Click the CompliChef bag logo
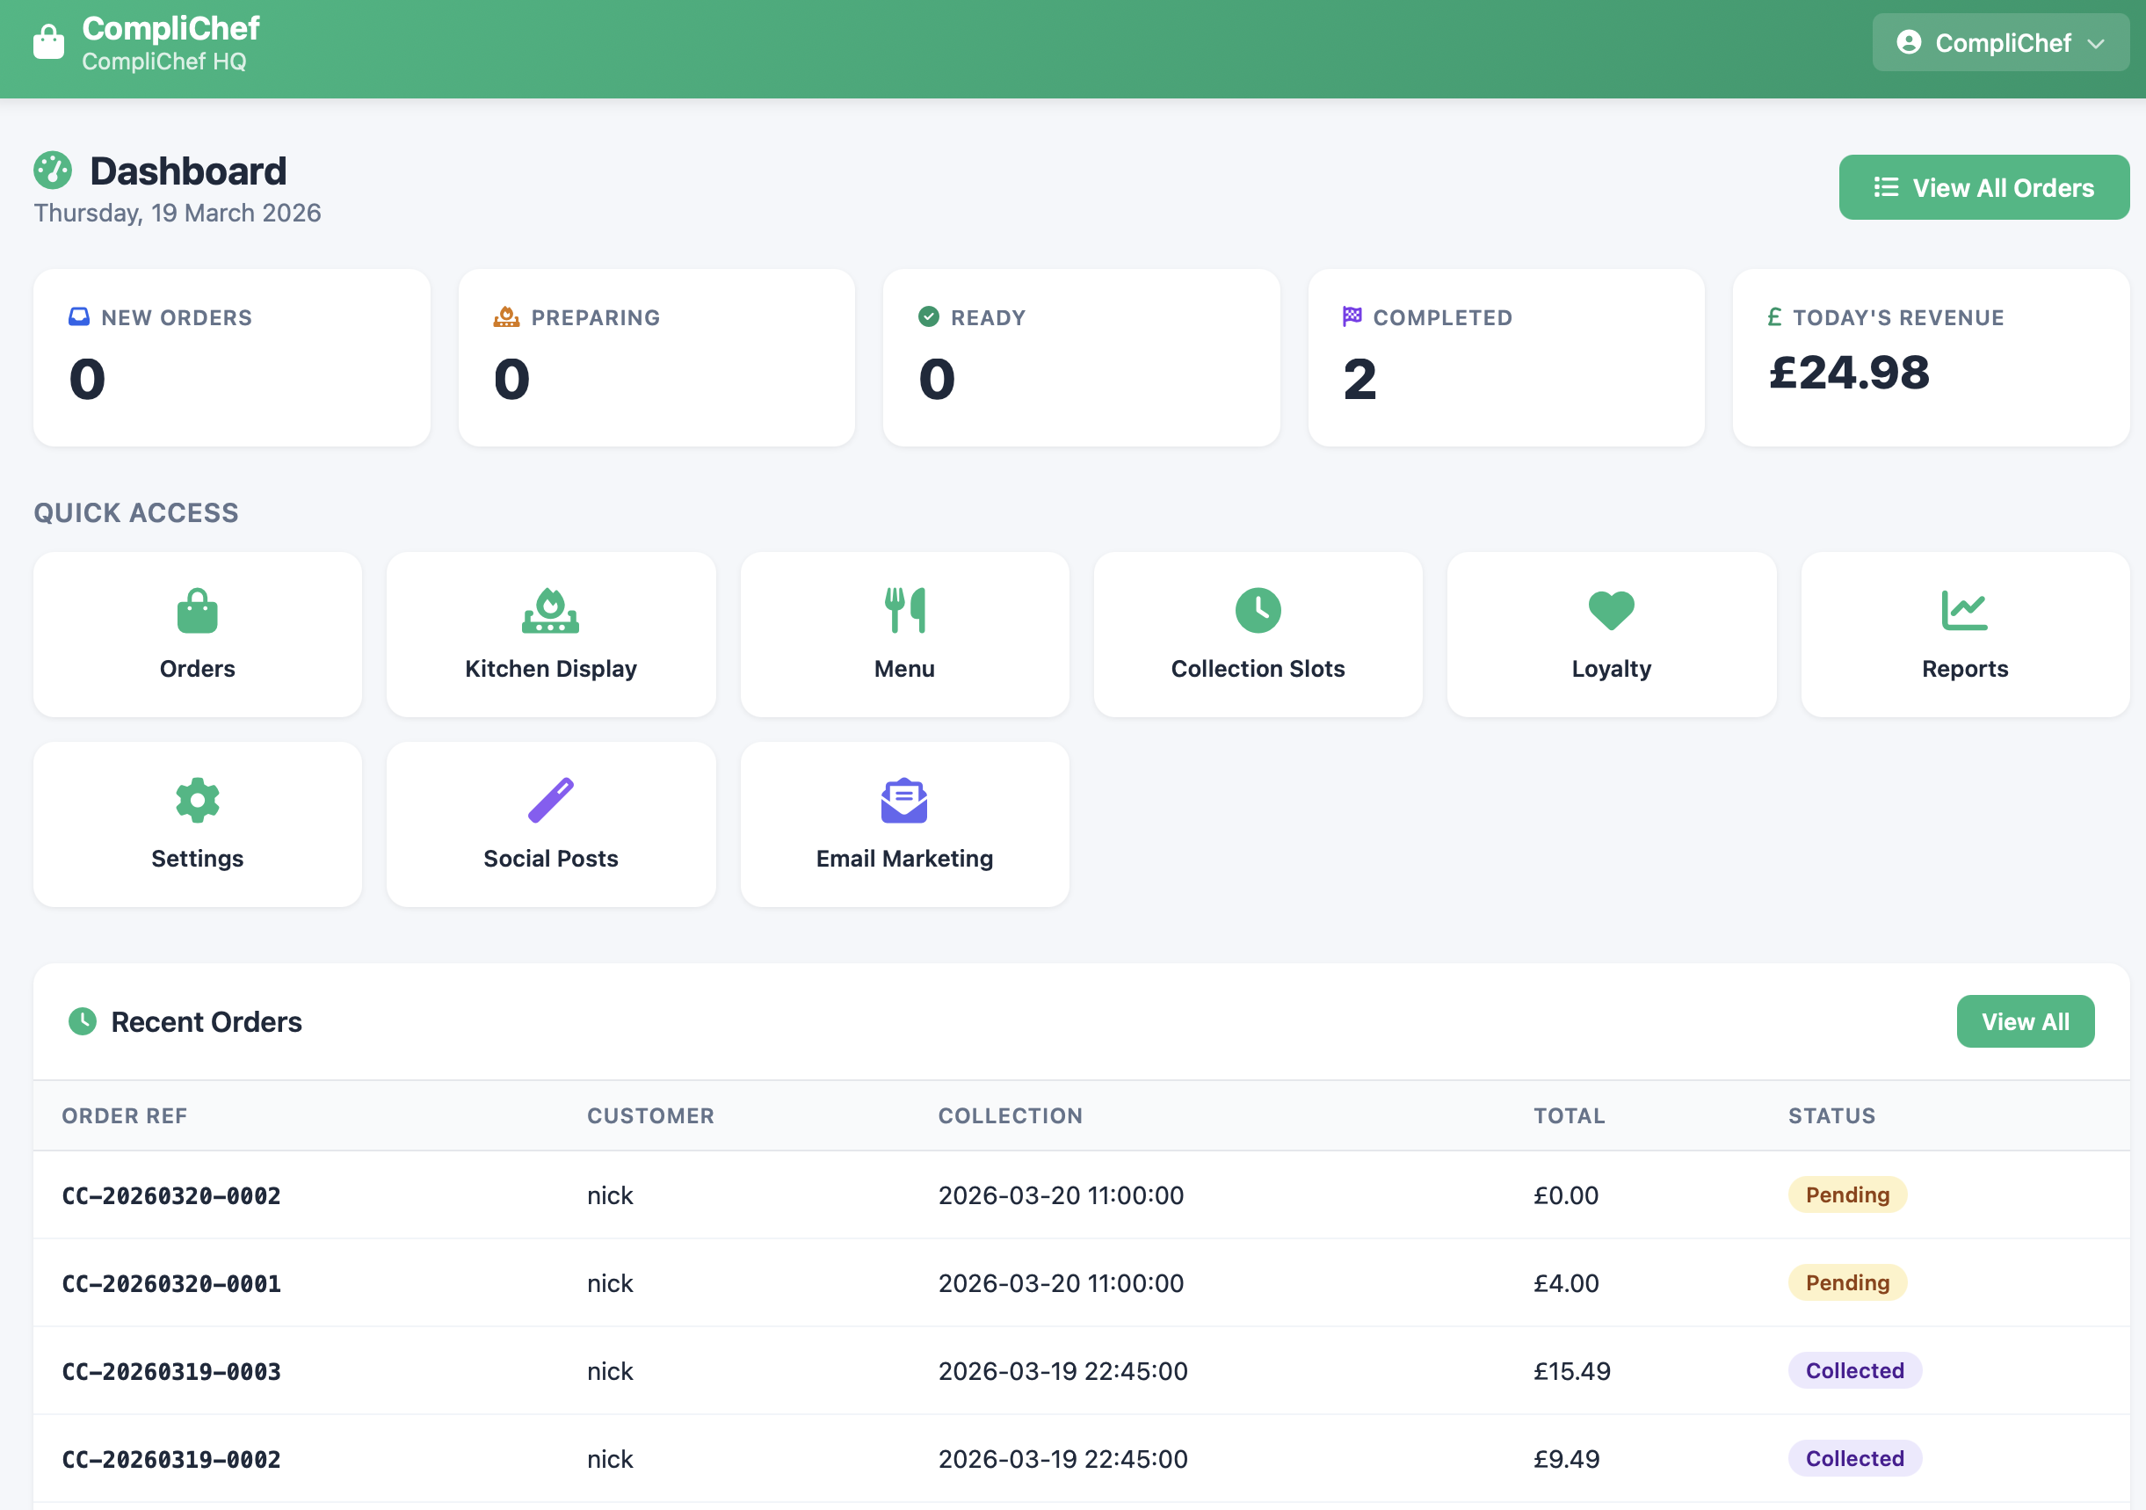The image size is (2146, 1510). 48,41
